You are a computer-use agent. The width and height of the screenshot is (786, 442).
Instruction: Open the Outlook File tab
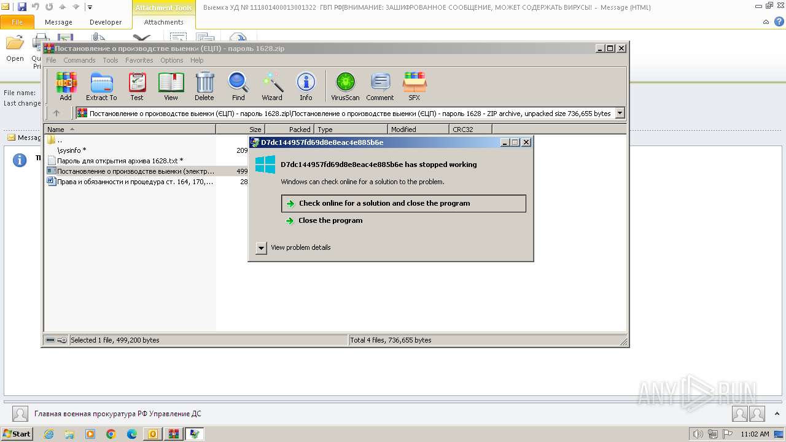17,22
